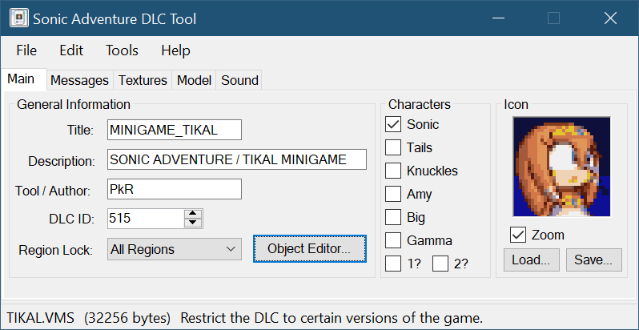Increase the DLC ID with the up arrow
Viewport: 639px width, 330px height.
193,214
